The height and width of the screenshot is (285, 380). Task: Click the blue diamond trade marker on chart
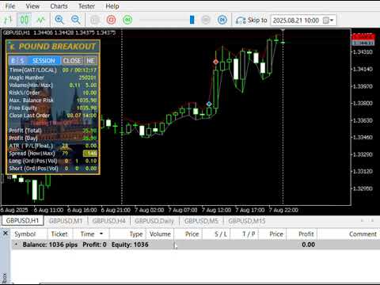(209, 104)
